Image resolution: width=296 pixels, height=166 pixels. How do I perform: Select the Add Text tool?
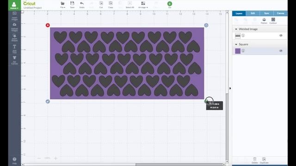coord(14,49)
